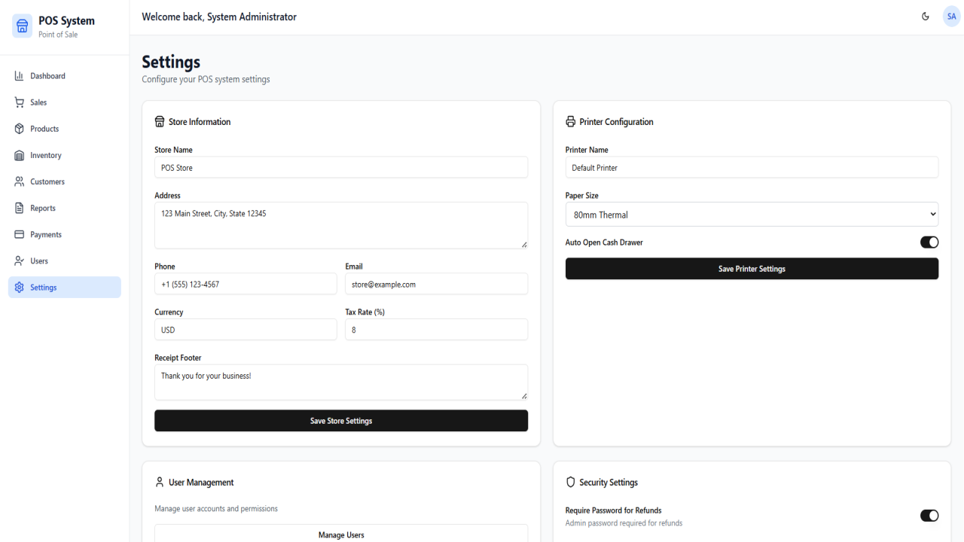Screen dimensions: 964x542
Task: Click "Configure your POS system settings" subtitle
Action: tap(206, 79)
